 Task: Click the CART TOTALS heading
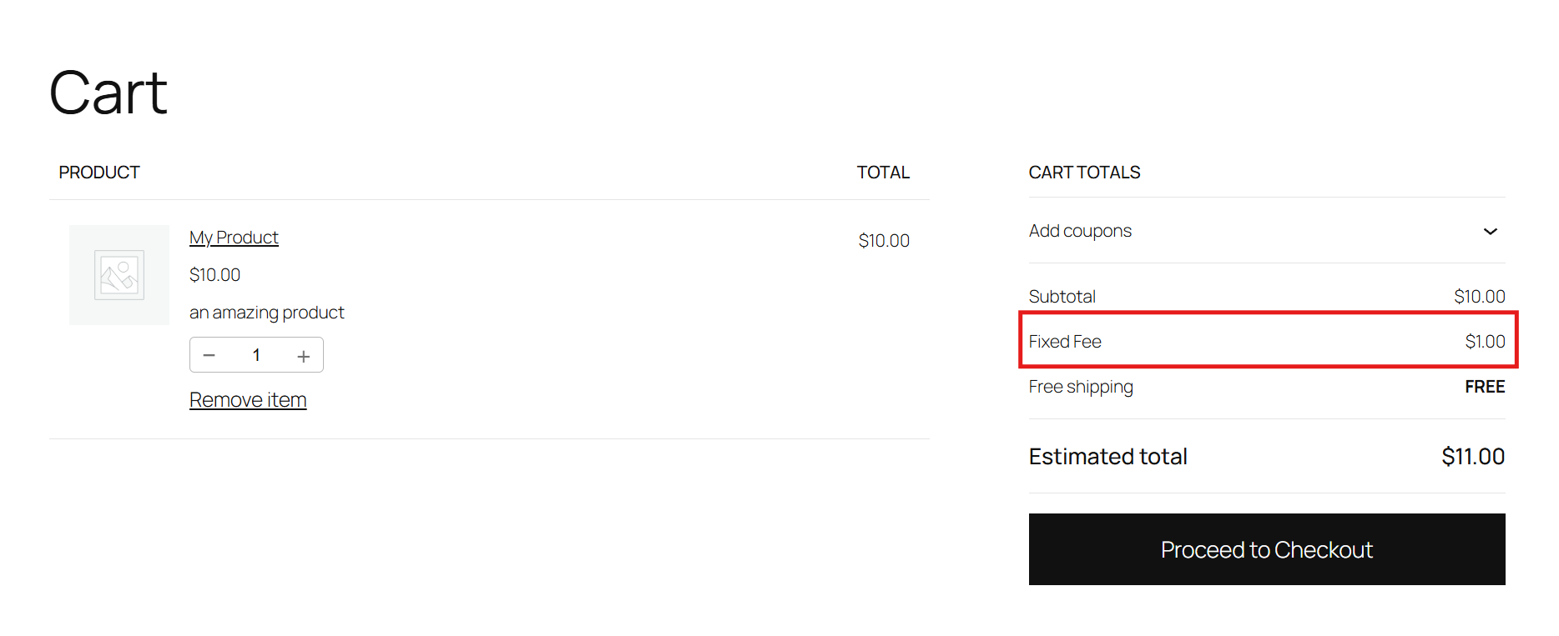point(1084,172)
